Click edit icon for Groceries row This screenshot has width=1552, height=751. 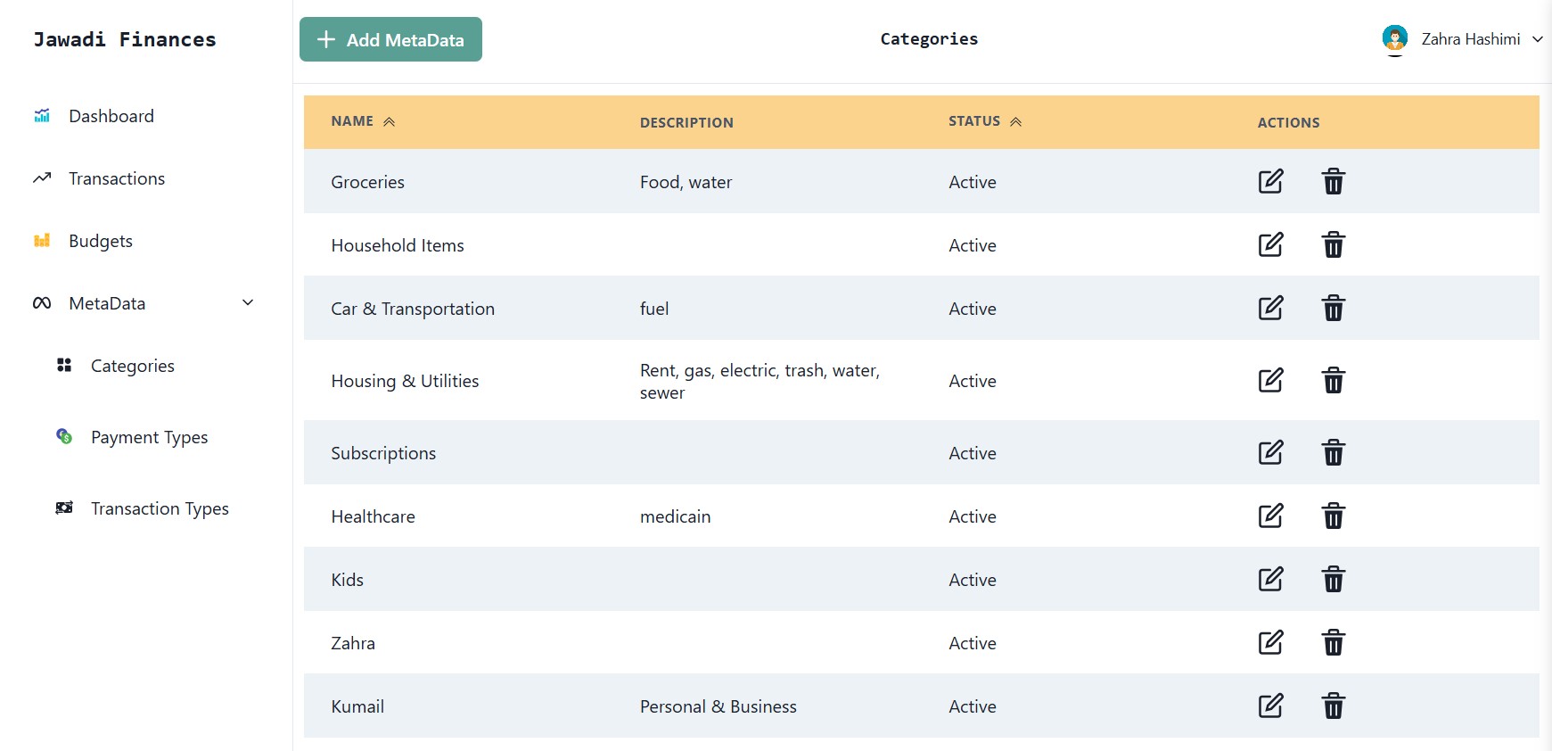pyautogui.click(x=1270, y=181)
